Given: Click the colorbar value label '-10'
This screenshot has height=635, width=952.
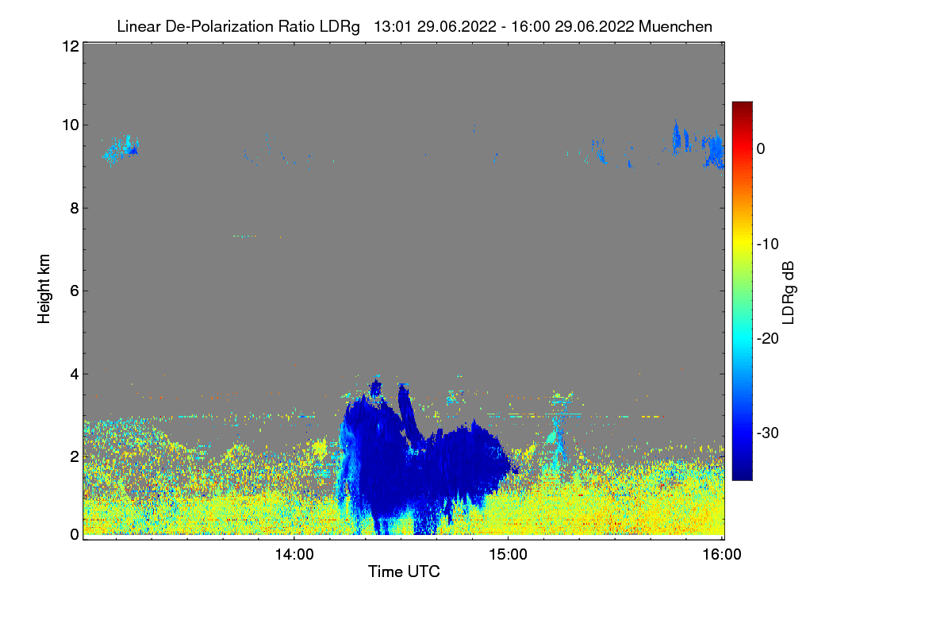Looking at the screenshot, I should (767, 244).
